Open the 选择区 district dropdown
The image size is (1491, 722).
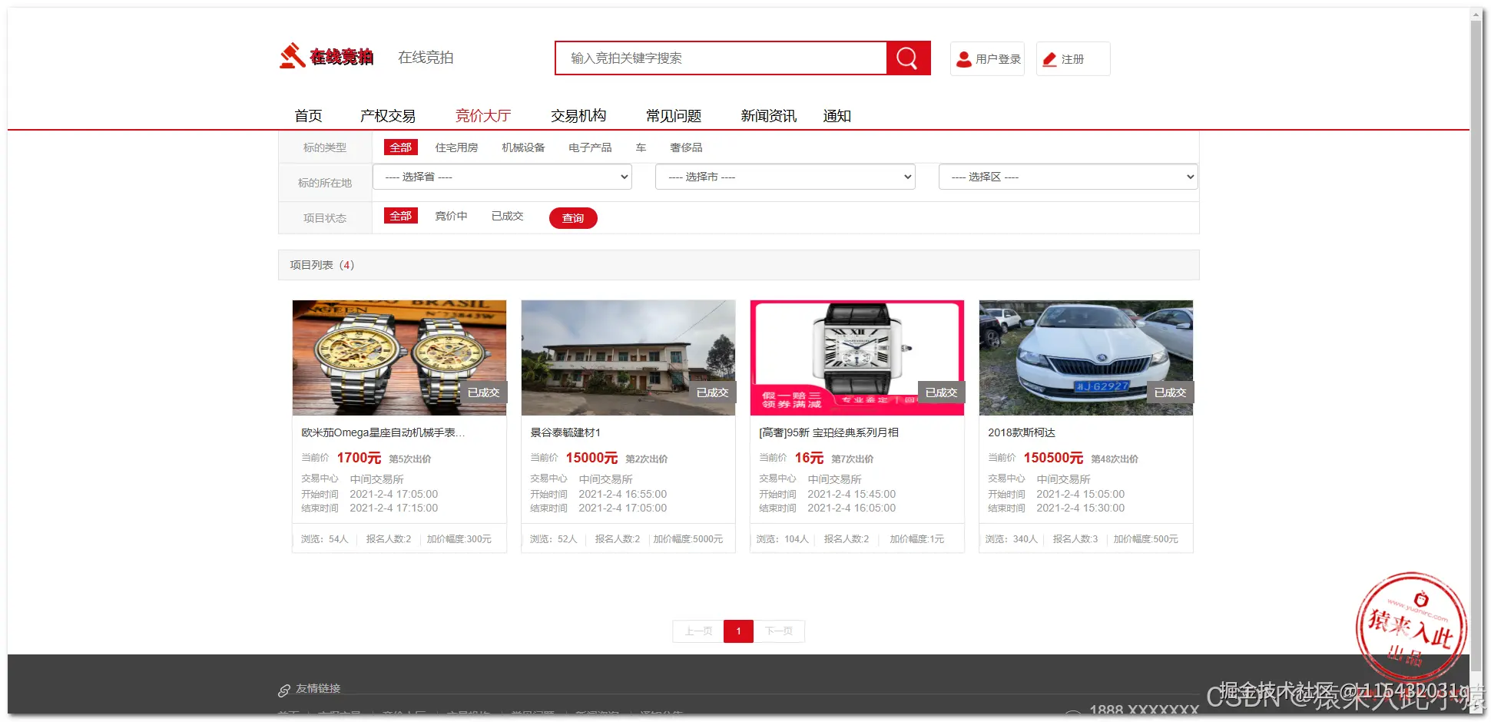click(x=1068, y=177)
